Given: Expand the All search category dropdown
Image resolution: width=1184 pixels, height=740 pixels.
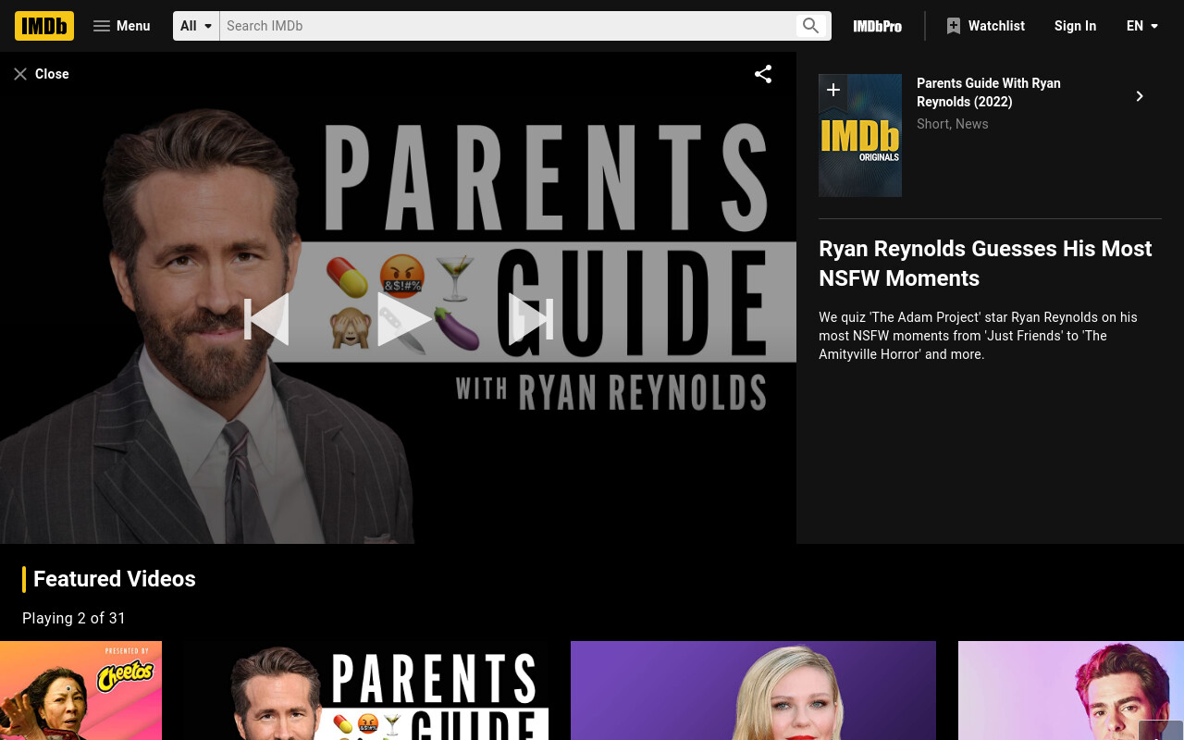Looking at the screenshot, I should [x=196, y=26].
